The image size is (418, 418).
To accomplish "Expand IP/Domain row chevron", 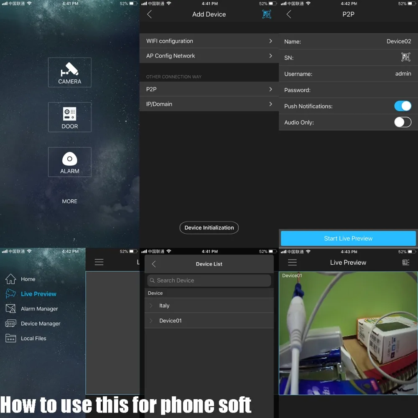I will click(x=270, y=104).
